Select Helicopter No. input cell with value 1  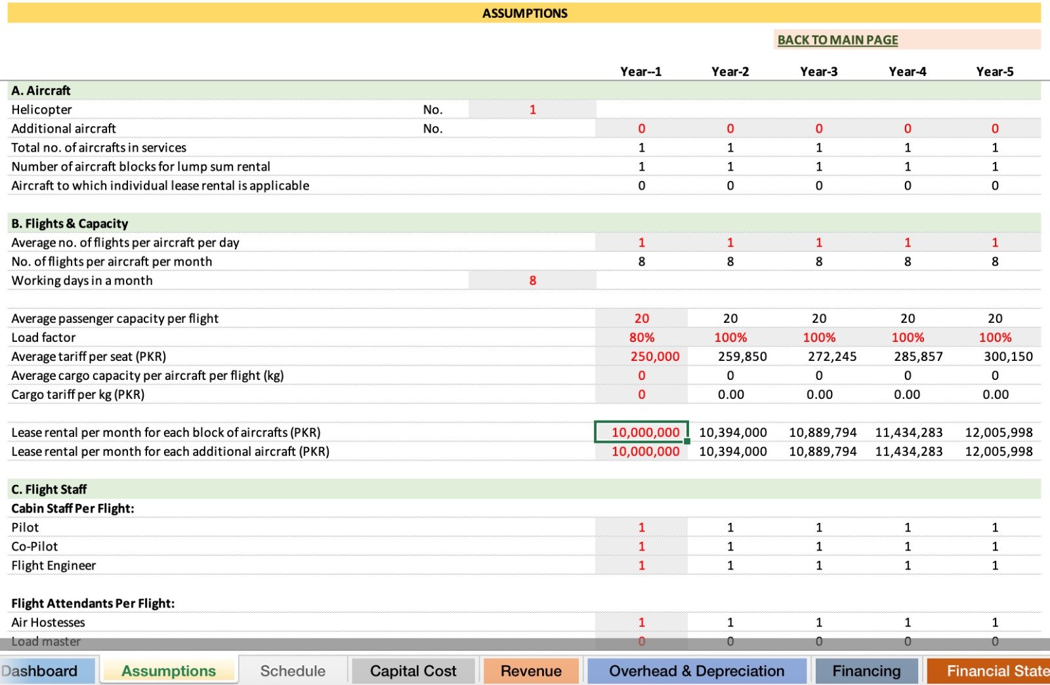pyautogui.click(x=532, y=110)
